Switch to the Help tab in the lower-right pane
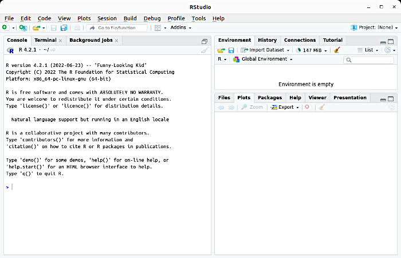The height and width of the screenshot is (258, 401). (295, 98)
